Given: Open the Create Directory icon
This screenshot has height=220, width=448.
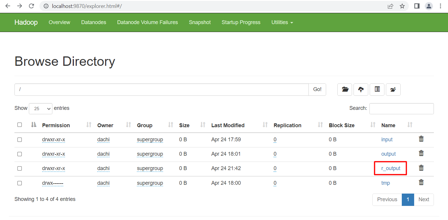Looking at the screenshot, I should 393,90.
